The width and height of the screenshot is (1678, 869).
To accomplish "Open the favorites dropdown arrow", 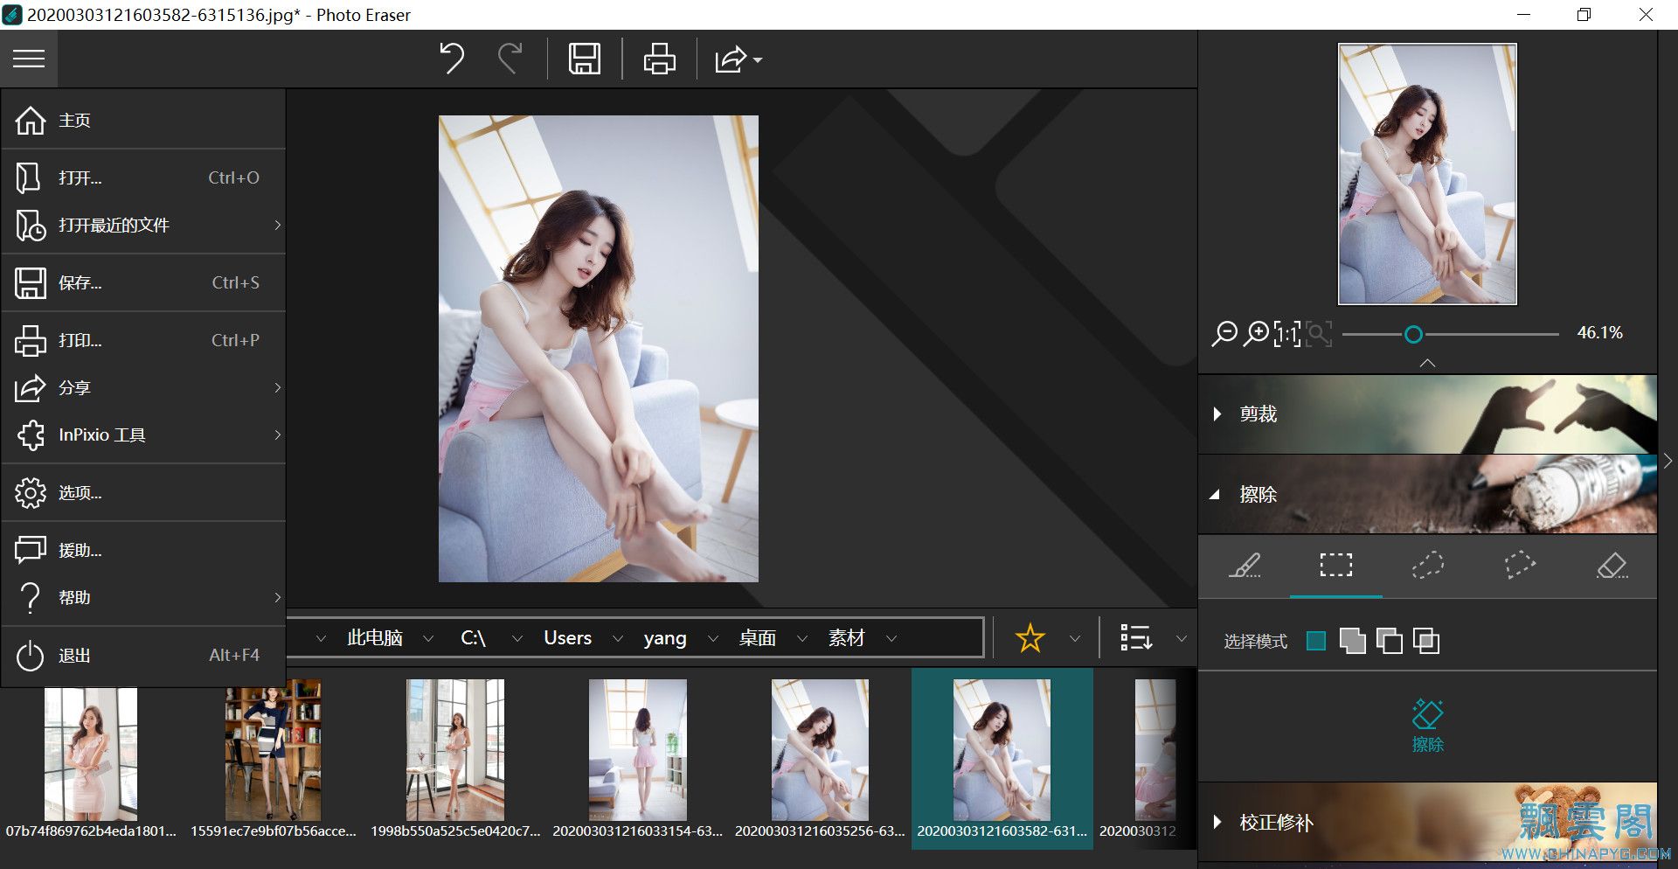I will click(x=1075, y=638).
